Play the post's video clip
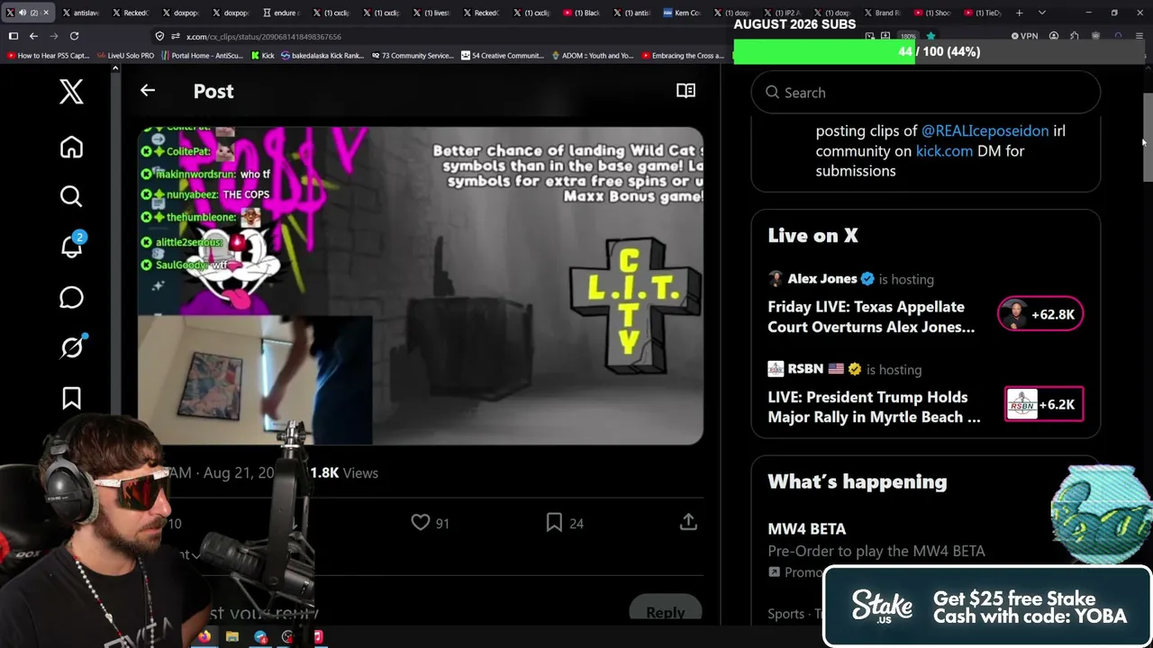 [421, 285]
